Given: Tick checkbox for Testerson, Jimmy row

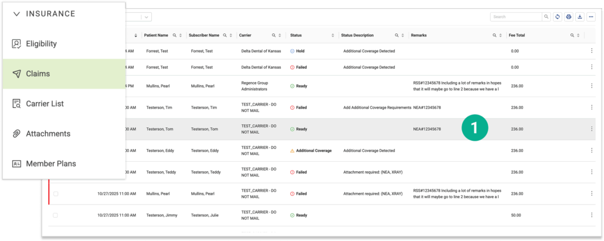Looking at the screenshot, I should [56, 215].
